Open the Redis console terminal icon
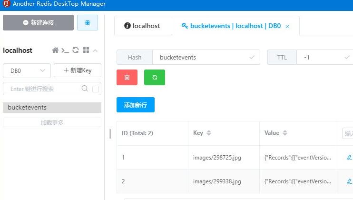 65,50
